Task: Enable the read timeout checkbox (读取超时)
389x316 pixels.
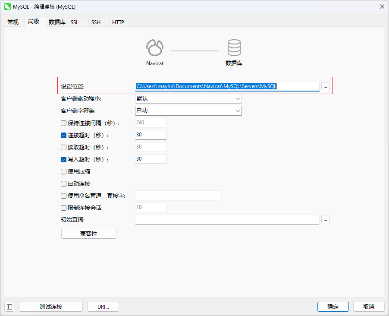Action: pyautogui.click(x=63, y=147)
